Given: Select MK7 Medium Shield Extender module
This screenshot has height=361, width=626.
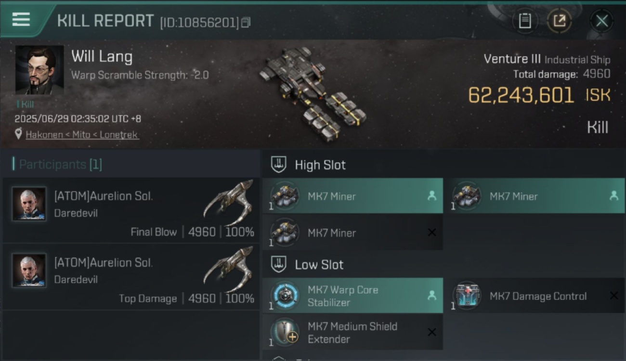Looking at the screenshot, I should coord(352,332).
